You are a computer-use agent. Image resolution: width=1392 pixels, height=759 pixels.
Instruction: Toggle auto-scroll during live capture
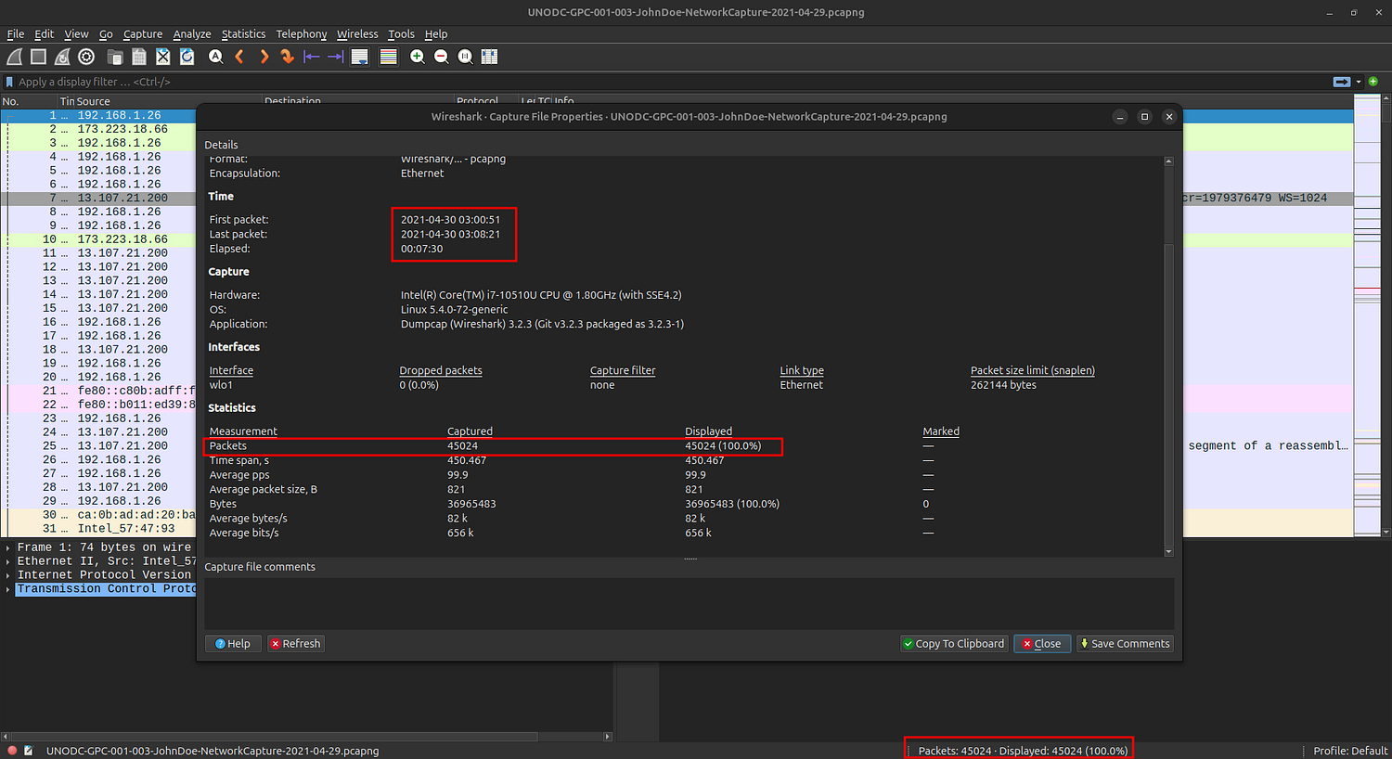pos(360,57)
